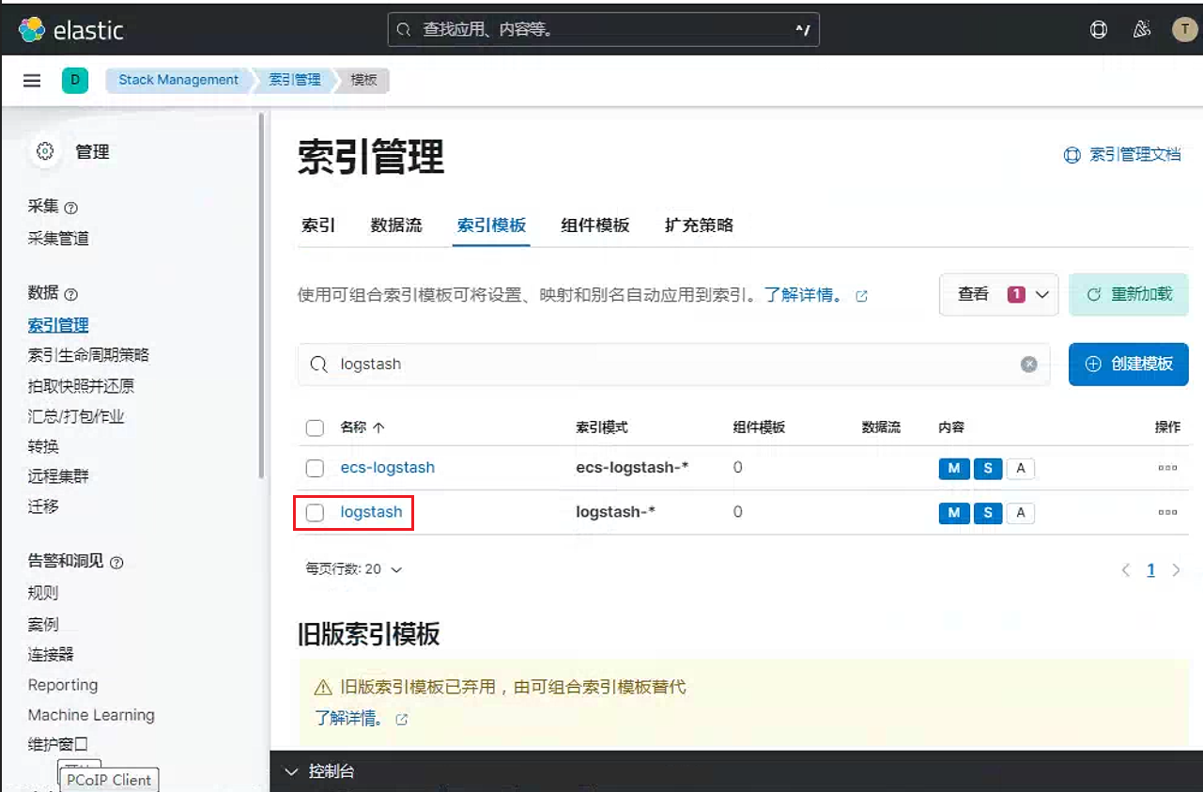Click the Stack Management breadcrumb
The image size is (1203, 792).
click(x=178, y=81)
